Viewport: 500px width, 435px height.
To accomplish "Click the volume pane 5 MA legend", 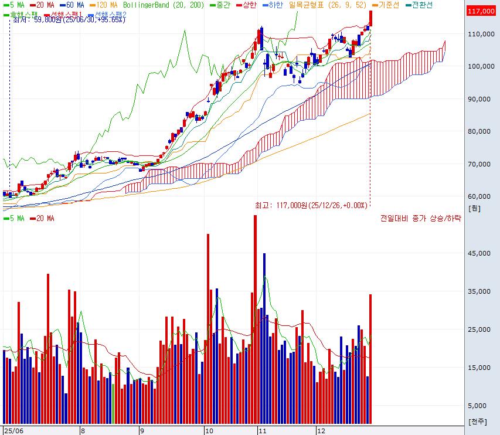I will (14, 219).
